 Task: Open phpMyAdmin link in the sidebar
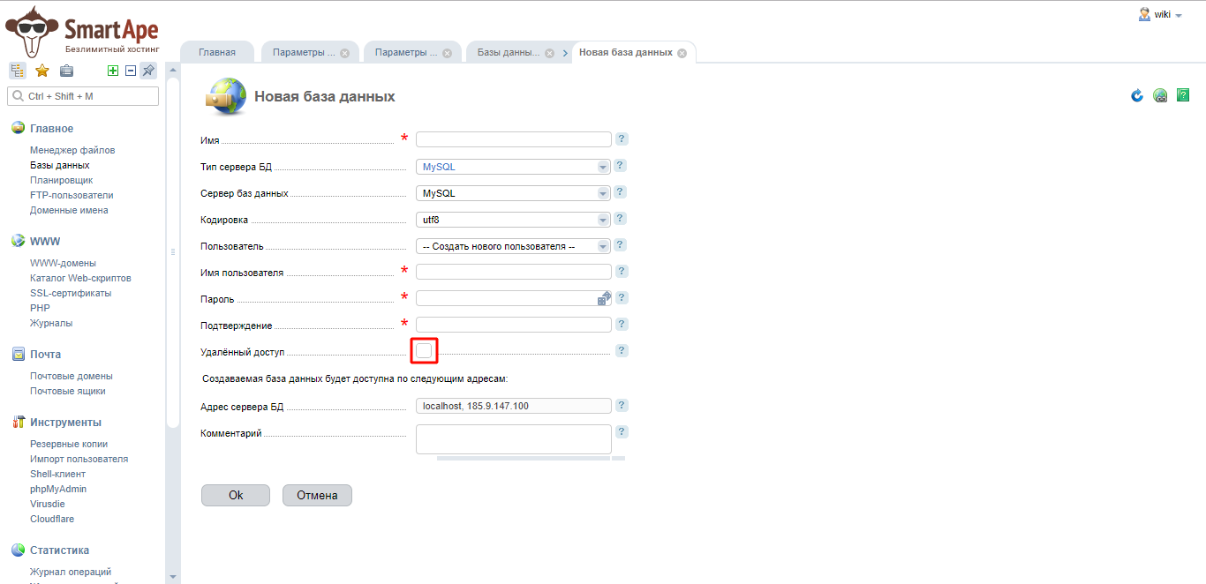point(58,489)
